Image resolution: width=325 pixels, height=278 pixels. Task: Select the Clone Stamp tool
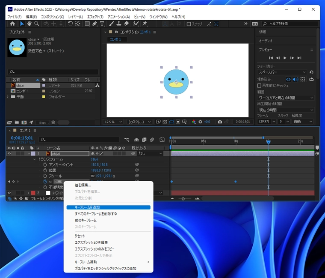[119, 24]
